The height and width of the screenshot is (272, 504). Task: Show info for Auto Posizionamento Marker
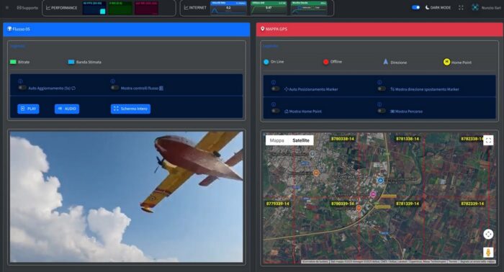tap(274, 82)
